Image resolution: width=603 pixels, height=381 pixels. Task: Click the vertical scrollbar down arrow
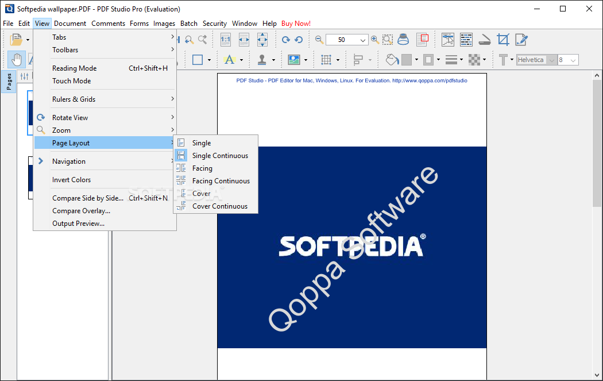point(597,375)
